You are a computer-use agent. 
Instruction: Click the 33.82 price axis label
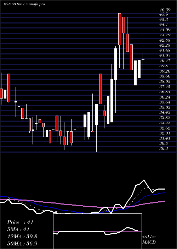(165, 118)
